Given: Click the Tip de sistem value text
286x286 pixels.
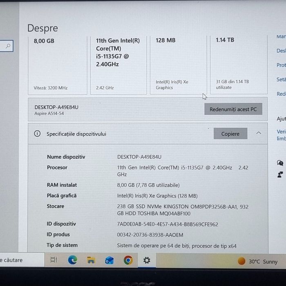Looking at the screenshot, I should tap(177, 246).
